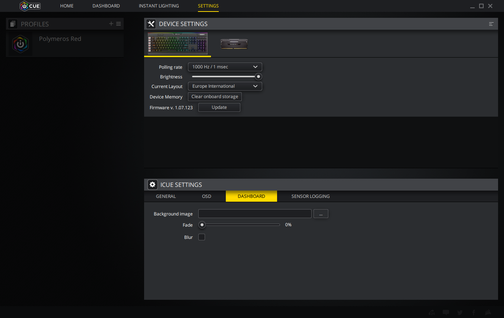Click the DEVICE SETTINGS panel title
This screenshot has width=504, height=318.
(183, 24)
